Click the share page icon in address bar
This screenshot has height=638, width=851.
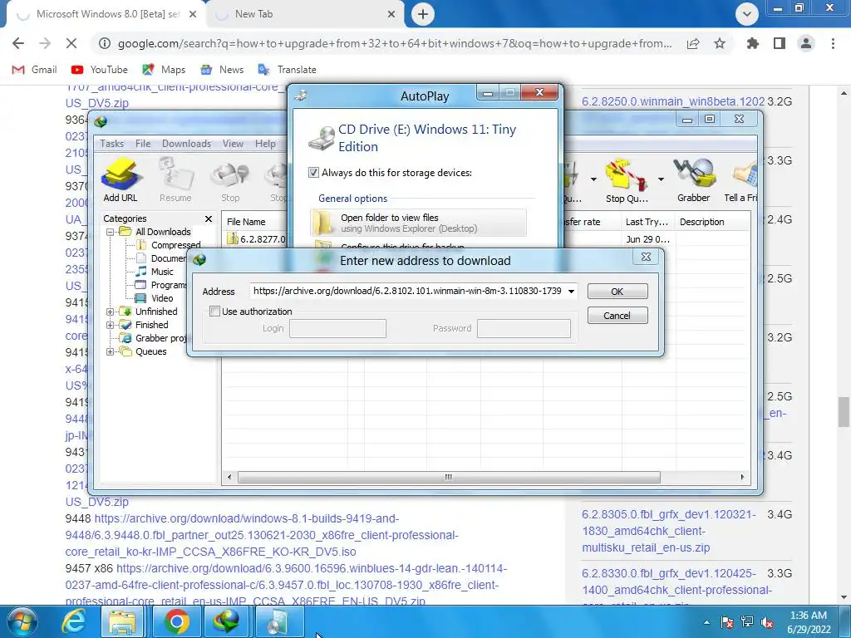tap(693, 43)
